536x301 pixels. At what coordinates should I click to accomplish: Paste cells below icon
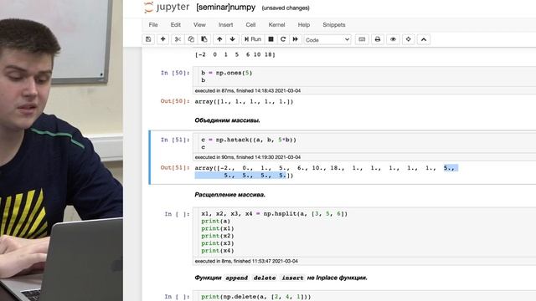[204, 39]
